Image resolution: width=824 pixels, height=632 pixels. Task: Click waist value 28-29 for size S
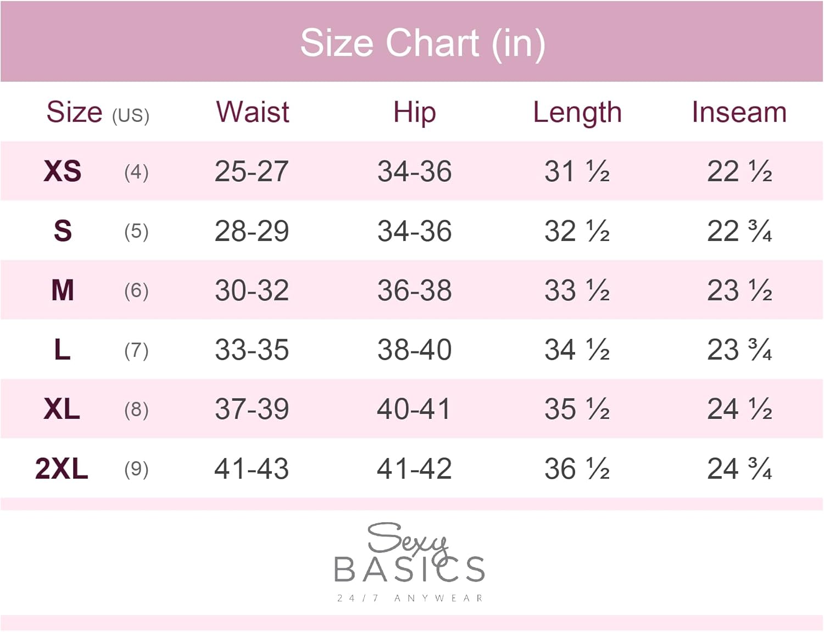click(x=252, y=231)
